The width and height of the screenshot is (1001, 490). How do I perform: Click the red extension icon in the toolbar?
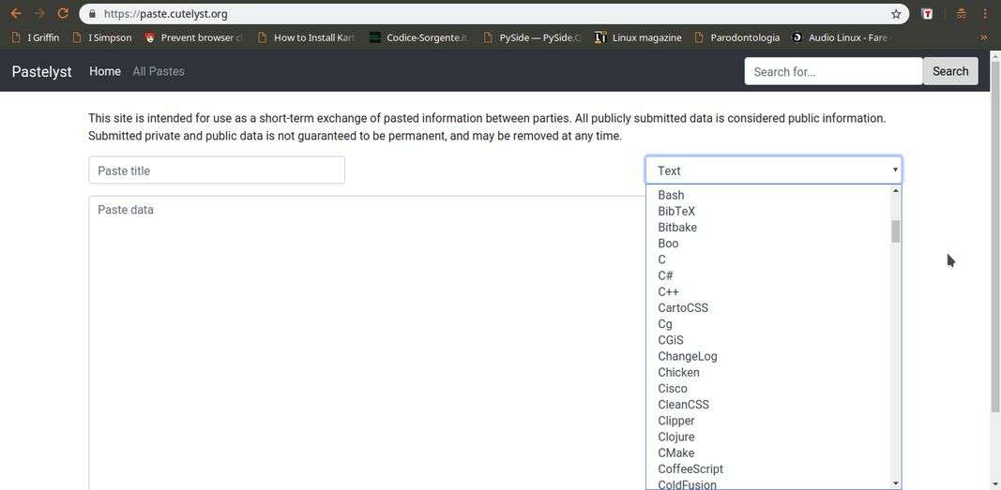927,14
